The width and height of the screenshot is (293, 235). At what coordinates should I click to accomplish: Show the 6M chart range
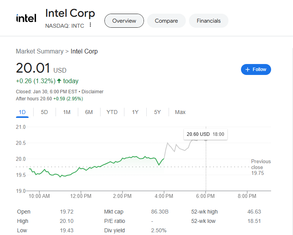(x=89, y=112)
